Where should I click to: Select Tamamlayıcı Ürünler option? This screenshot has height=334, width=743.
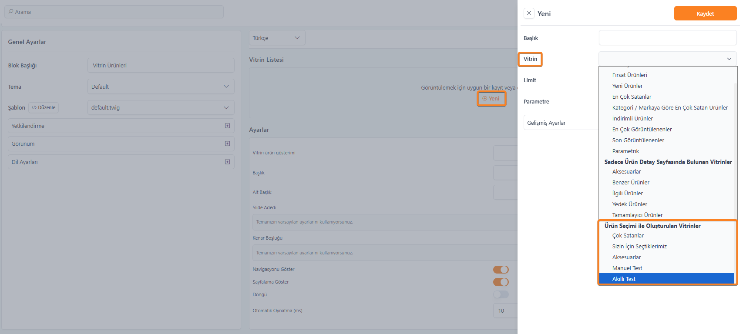point(637,215)
